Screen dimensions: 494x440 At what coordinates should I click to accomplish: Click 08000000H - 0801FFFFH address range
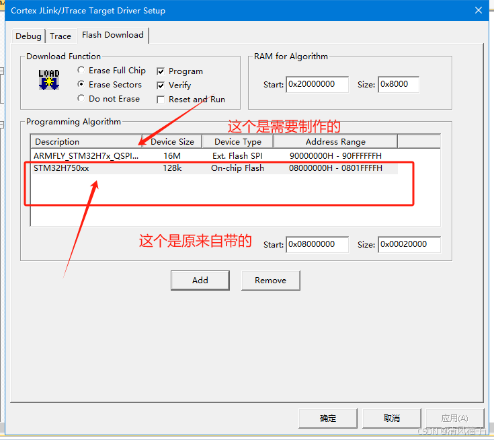335,168
